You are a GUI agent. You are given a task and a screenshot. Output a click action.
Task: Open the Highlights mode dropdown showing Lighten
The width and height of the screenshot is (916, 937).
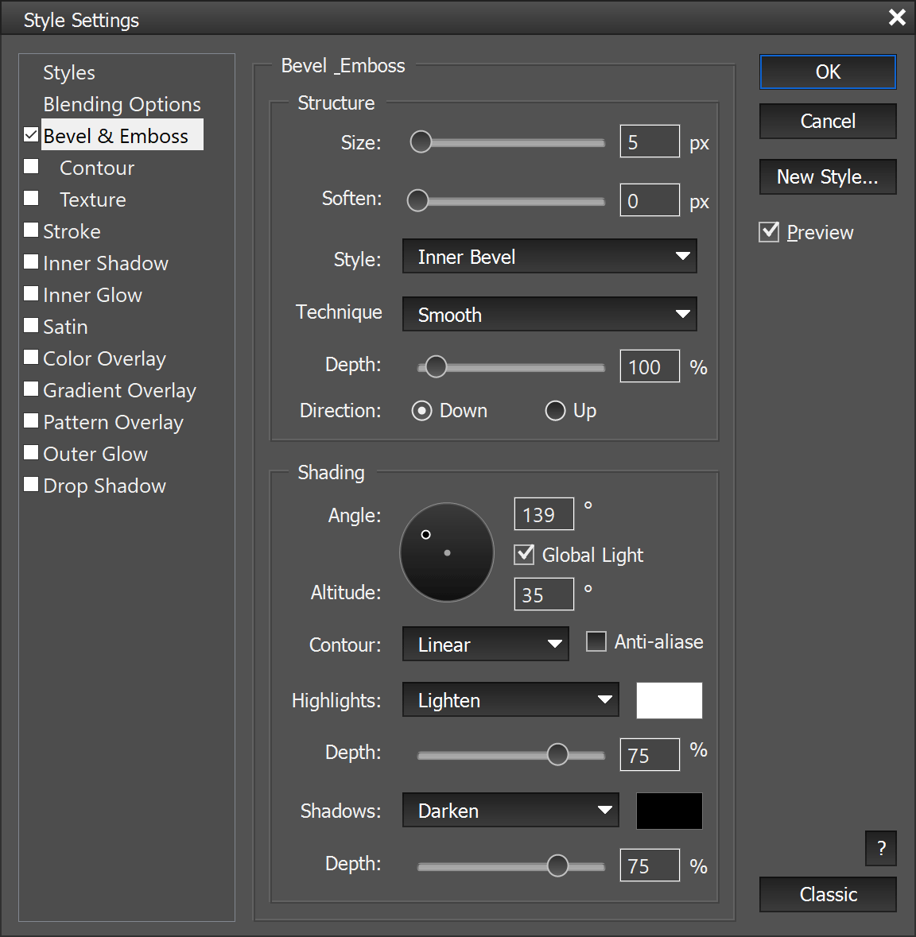click(x=510, y=700)
